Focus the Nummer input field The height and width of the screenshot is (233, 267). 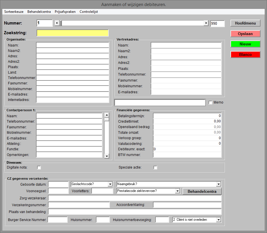(x=44, y=23)
